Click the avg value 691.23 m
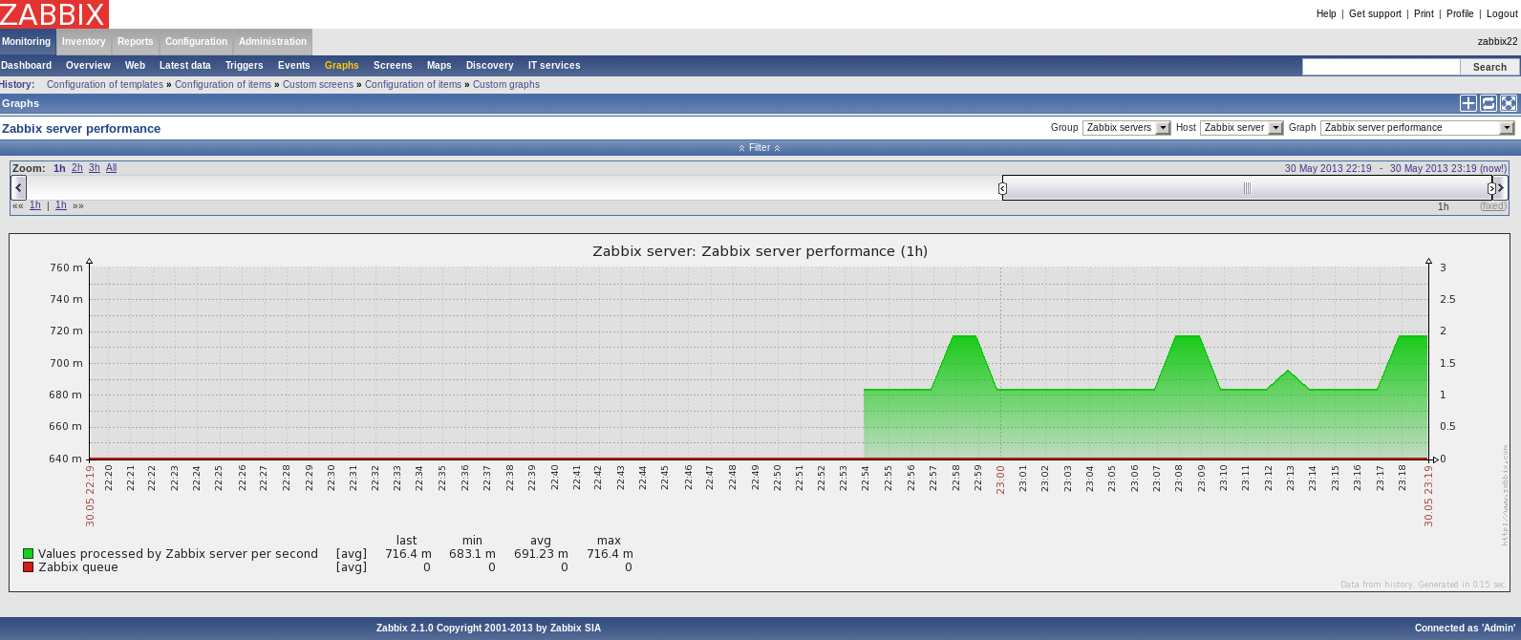 click(x=541, y=554)
